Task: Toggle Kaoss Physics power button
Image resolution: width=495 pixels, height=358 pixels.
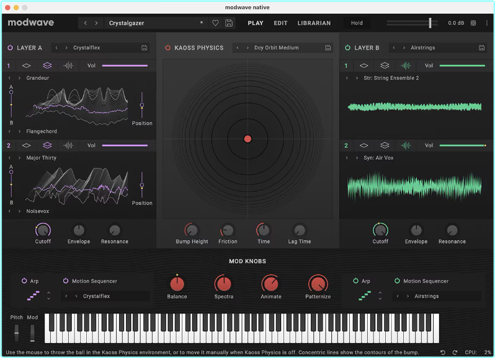Action: (x=167, y=48)
